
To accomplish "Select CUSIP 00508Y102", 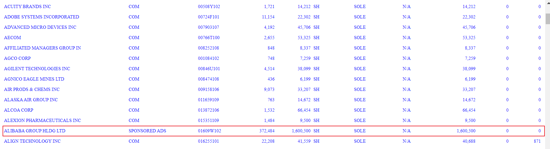I will coord(209,7).
